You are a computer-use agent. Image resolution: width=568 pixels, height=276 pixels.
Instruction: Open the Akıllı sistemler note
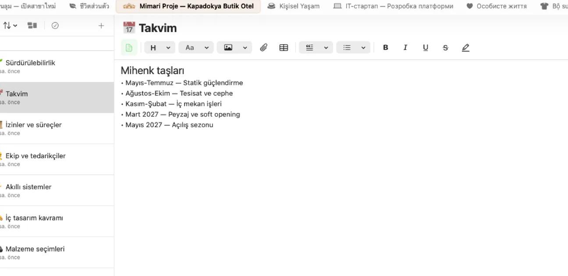(57, 191)
